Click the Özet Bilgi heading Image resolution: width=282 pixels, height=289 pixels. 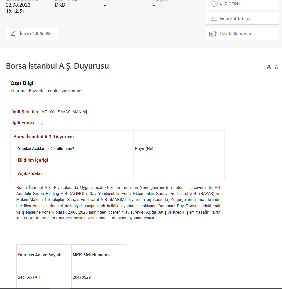[22, 83]
